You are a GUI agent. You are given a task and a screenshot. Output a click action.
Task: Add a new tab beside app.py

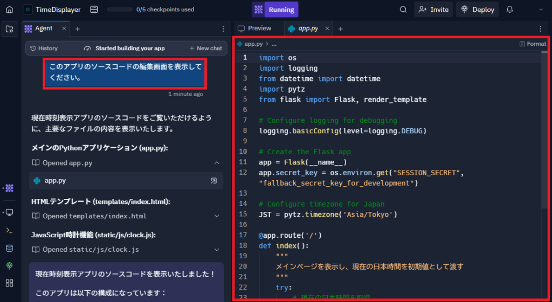point(341,29)
